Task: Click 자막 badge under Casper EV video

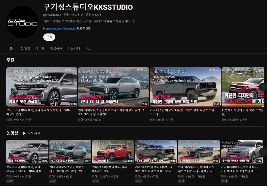Action: pos(96,181)
